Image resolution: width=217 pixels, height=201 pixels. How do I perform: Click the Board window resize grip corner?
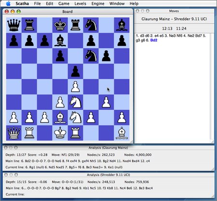coord(131,142)
